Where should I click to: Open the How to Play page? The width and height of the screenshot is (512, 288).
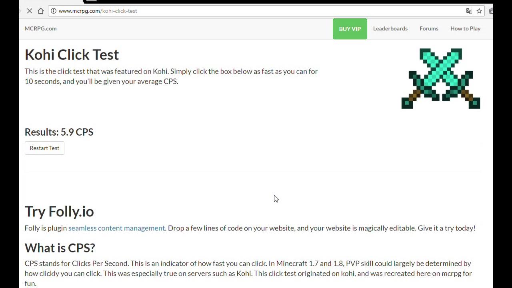pos(465,28)
